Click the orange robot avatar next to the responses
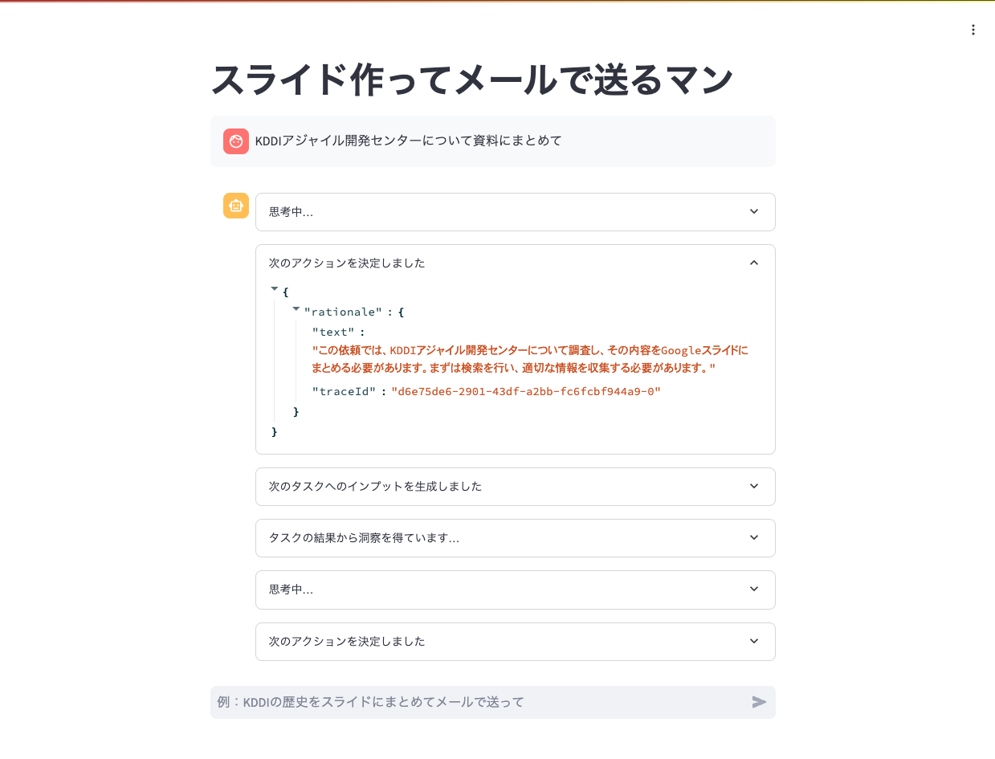This screenshot has height=759, width=995. [235, 206]
